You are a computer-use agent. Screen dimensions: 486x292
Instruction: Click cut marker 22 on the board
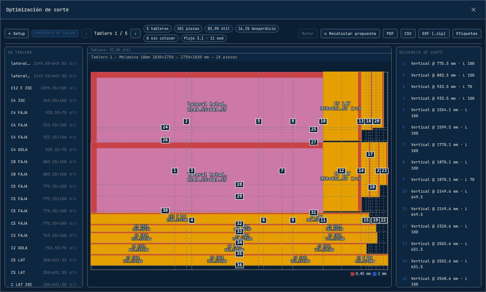[x=383, y=220]
